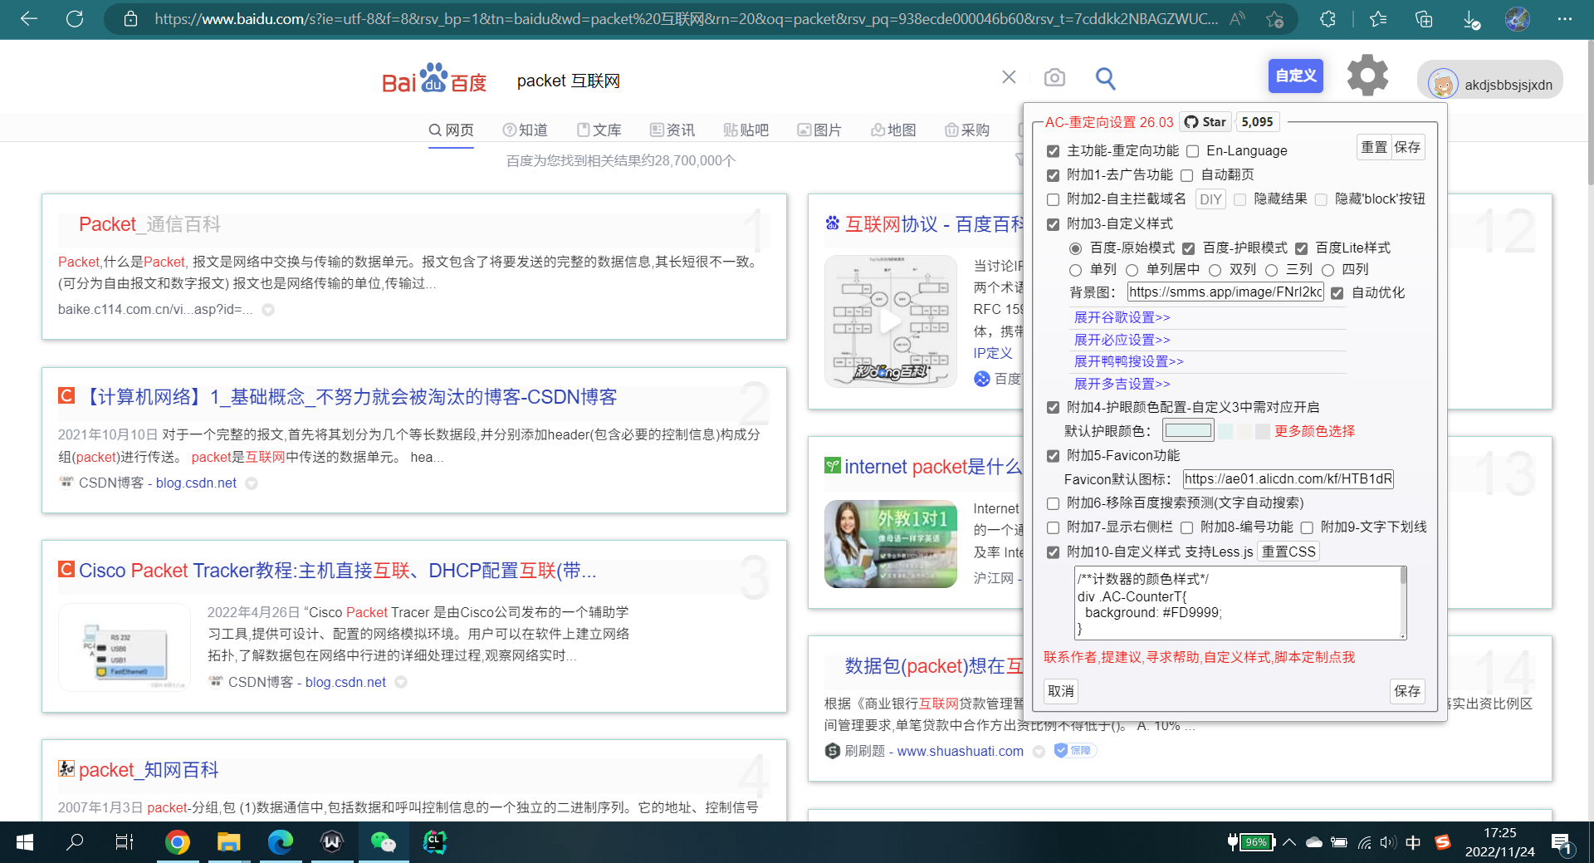This screenshot has width=1594, height=863.
Task: Show hidden system tray icons chevron
Action: coord(1289,842)
